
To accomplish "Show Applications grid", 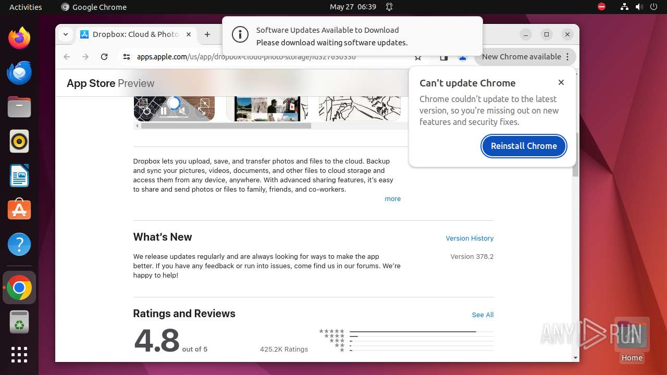I will point(19,355).
